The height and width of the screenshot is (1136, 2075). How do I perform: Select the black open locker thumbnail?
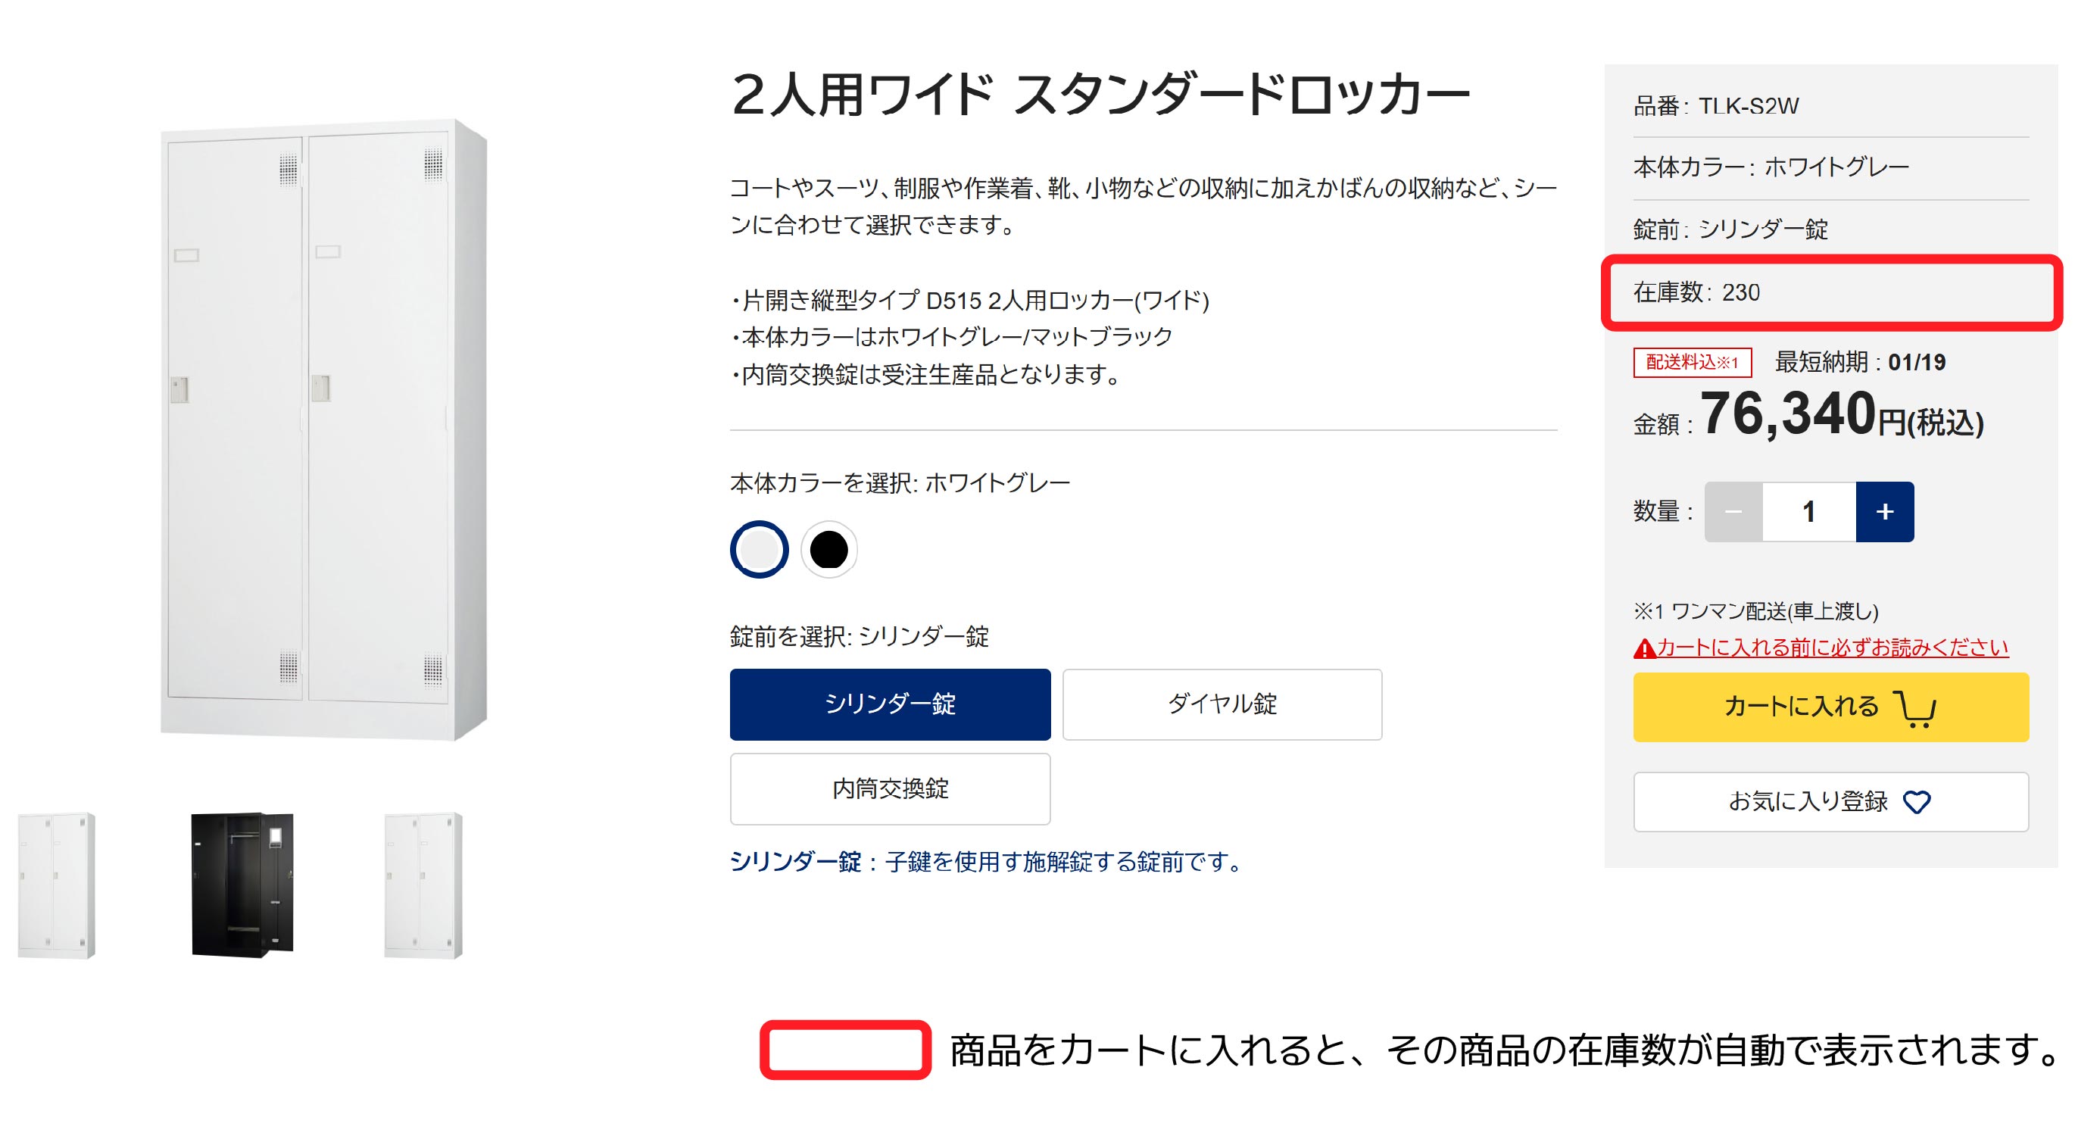click(x=242, y=885)
